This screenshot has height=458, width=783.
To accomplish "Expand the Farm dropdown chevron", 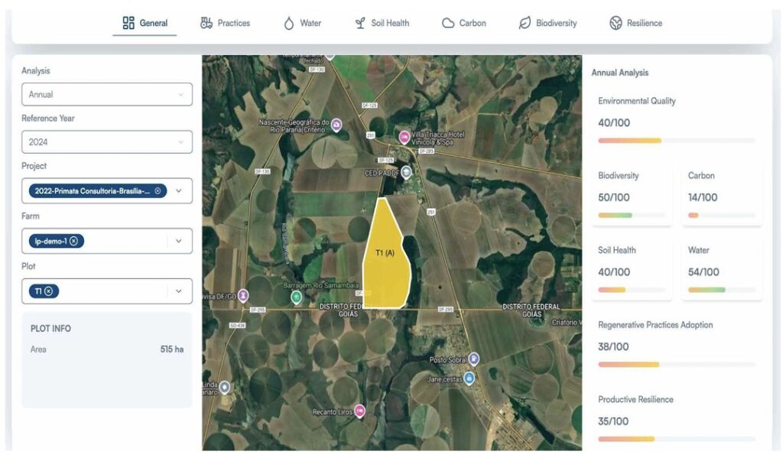I will 178,241.
